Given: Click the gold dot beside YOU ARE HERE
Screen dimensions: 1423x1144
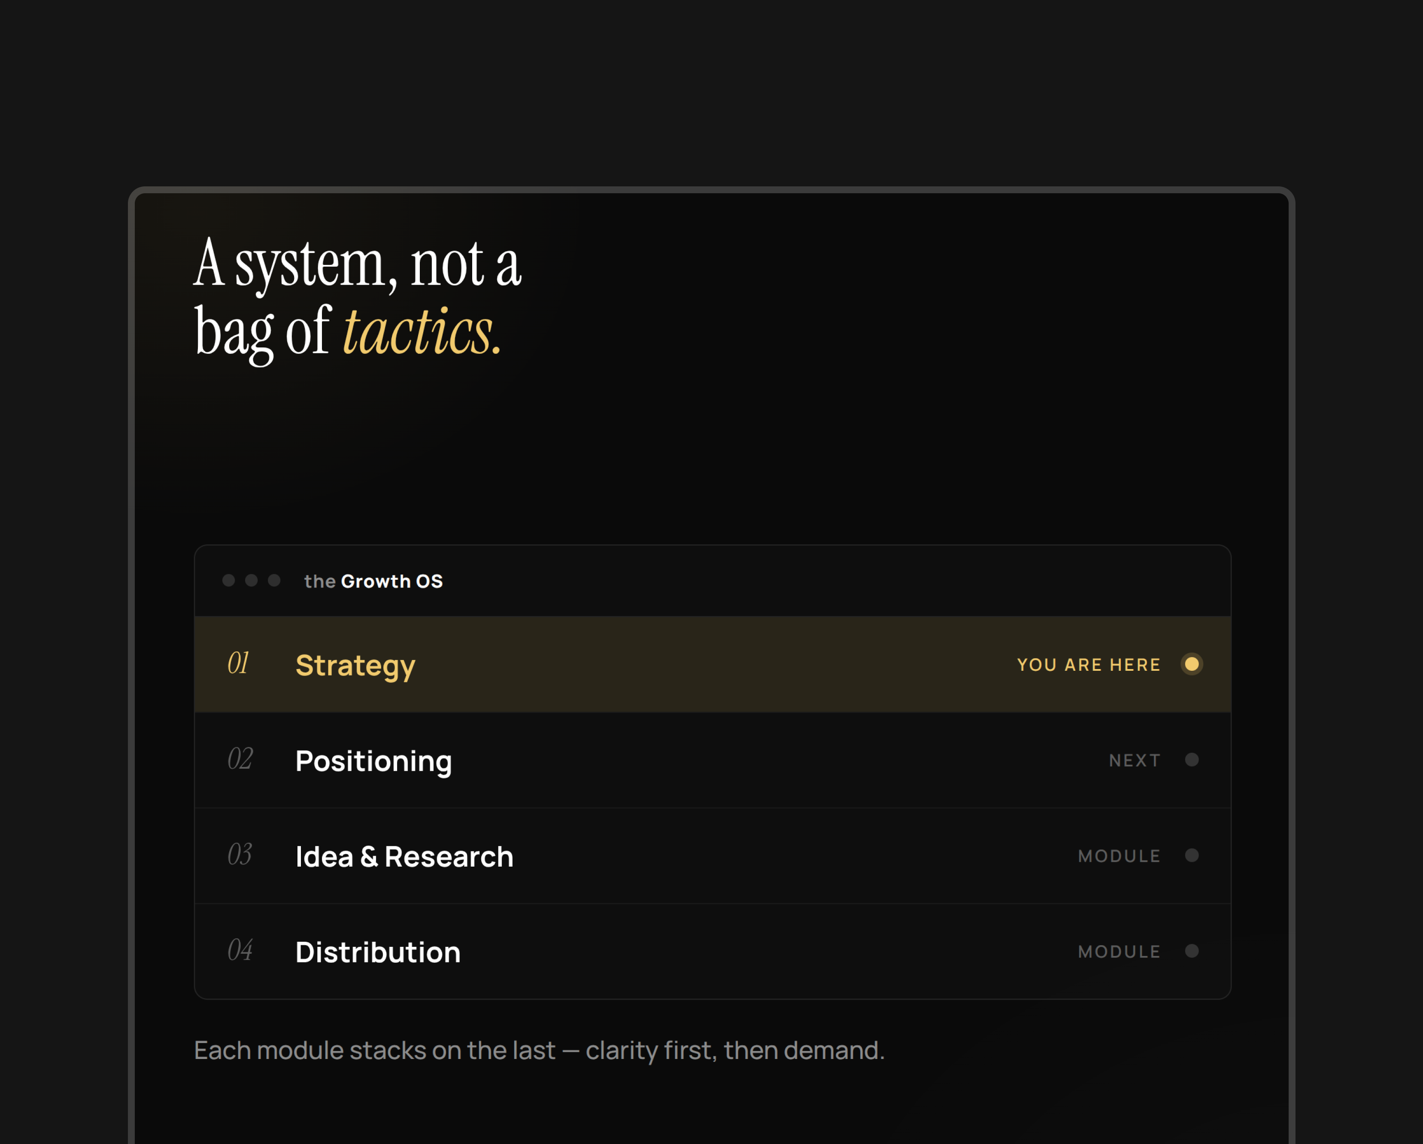Looking at the screenshot, I should (x=1191, y=664).
